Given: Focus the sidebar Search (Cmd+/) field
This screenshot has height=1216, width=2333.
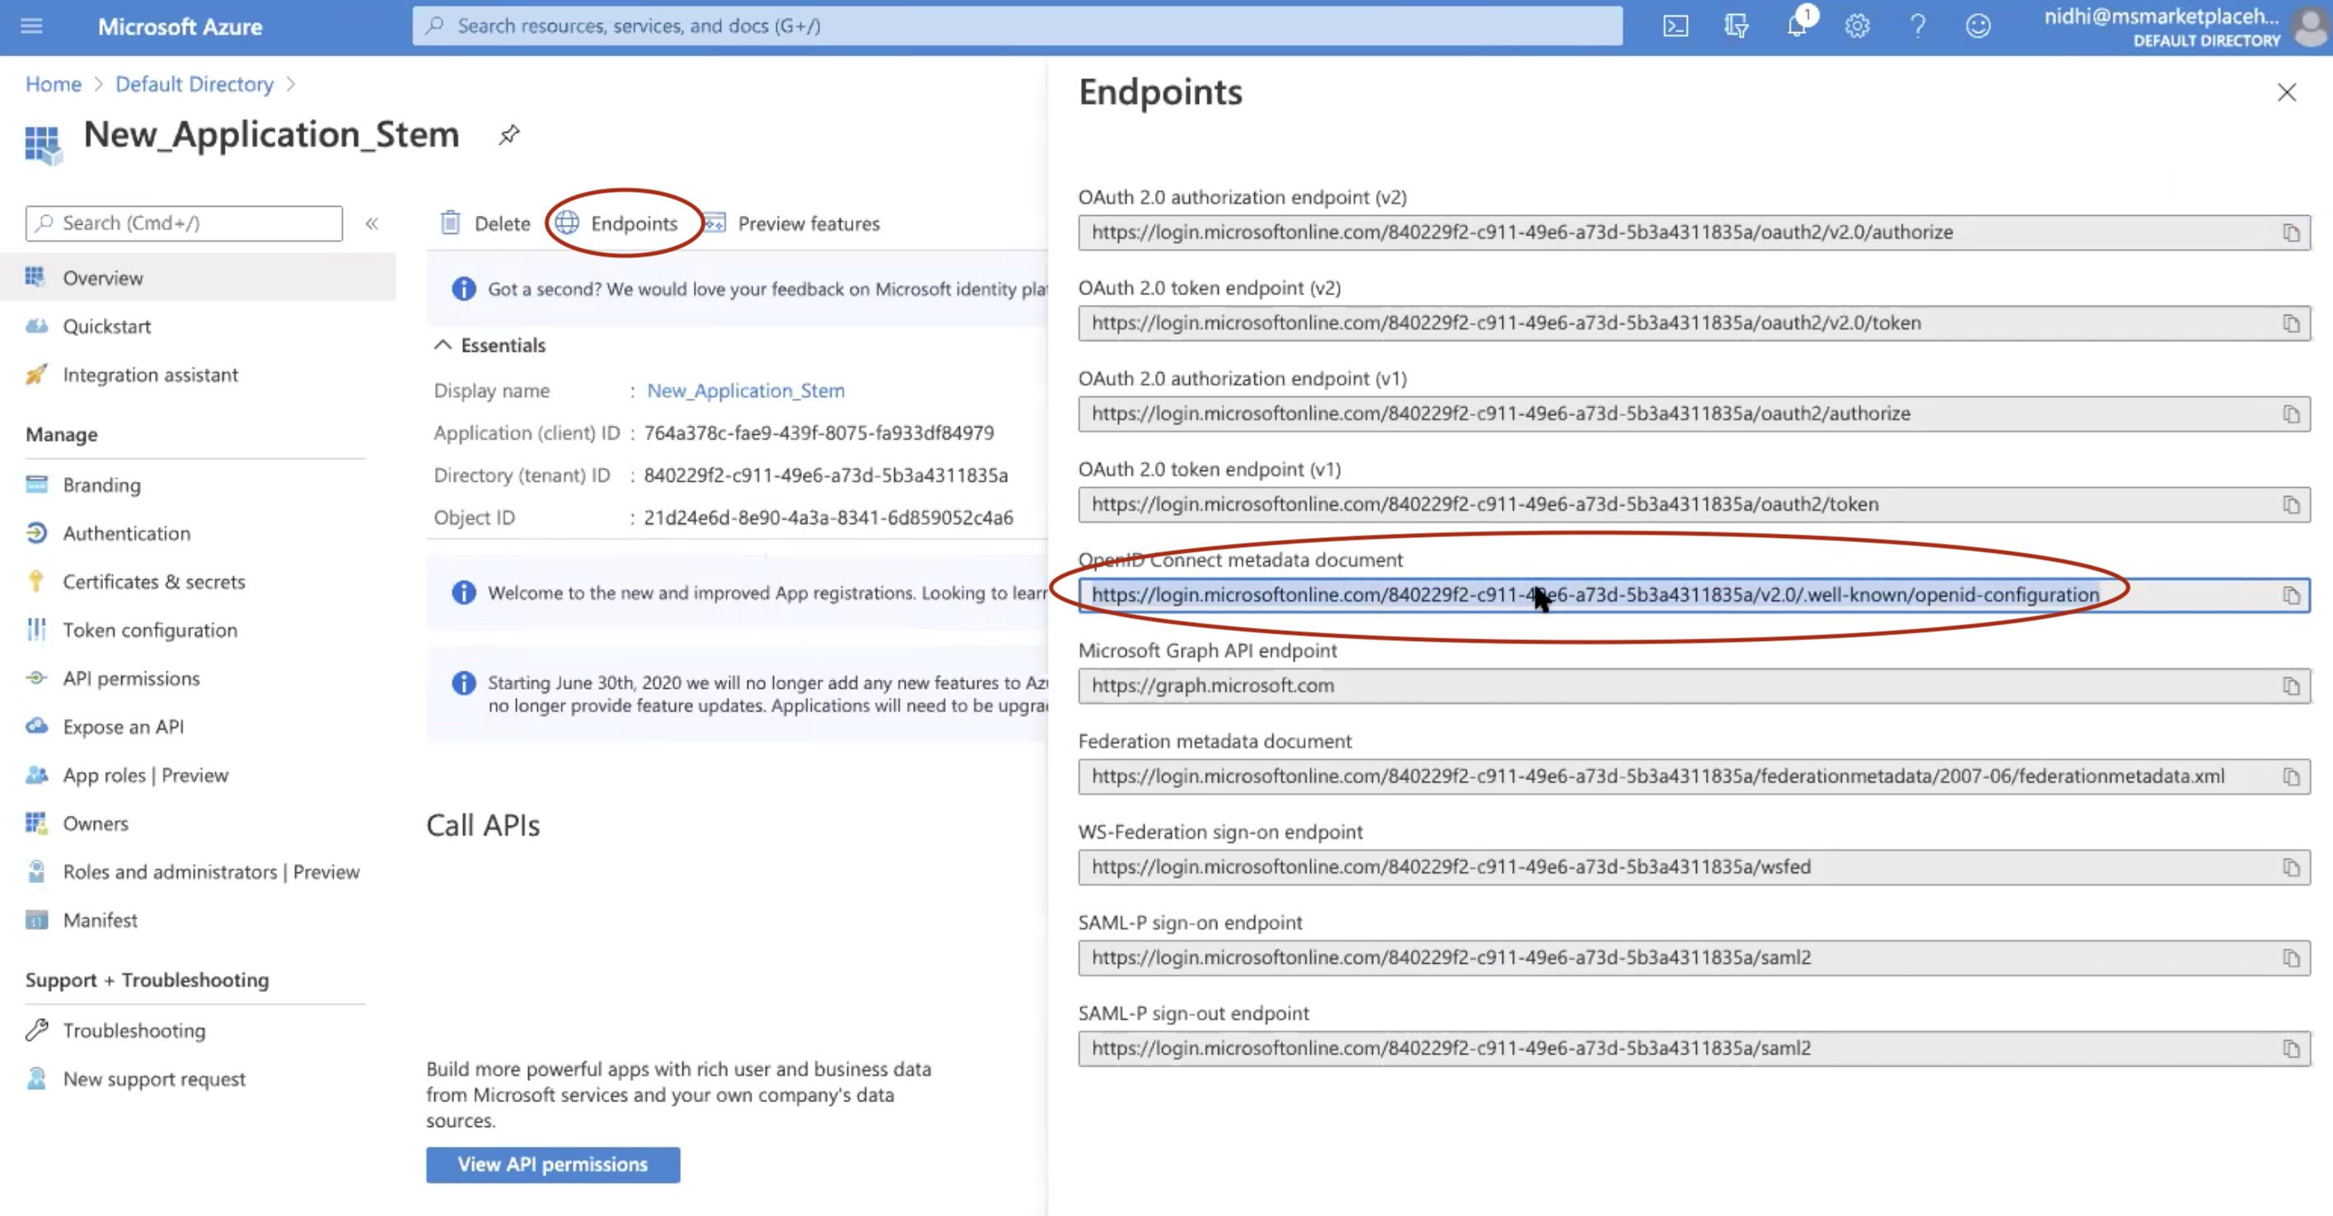Looking at the screenshot, I should click(x=184, y=223).
